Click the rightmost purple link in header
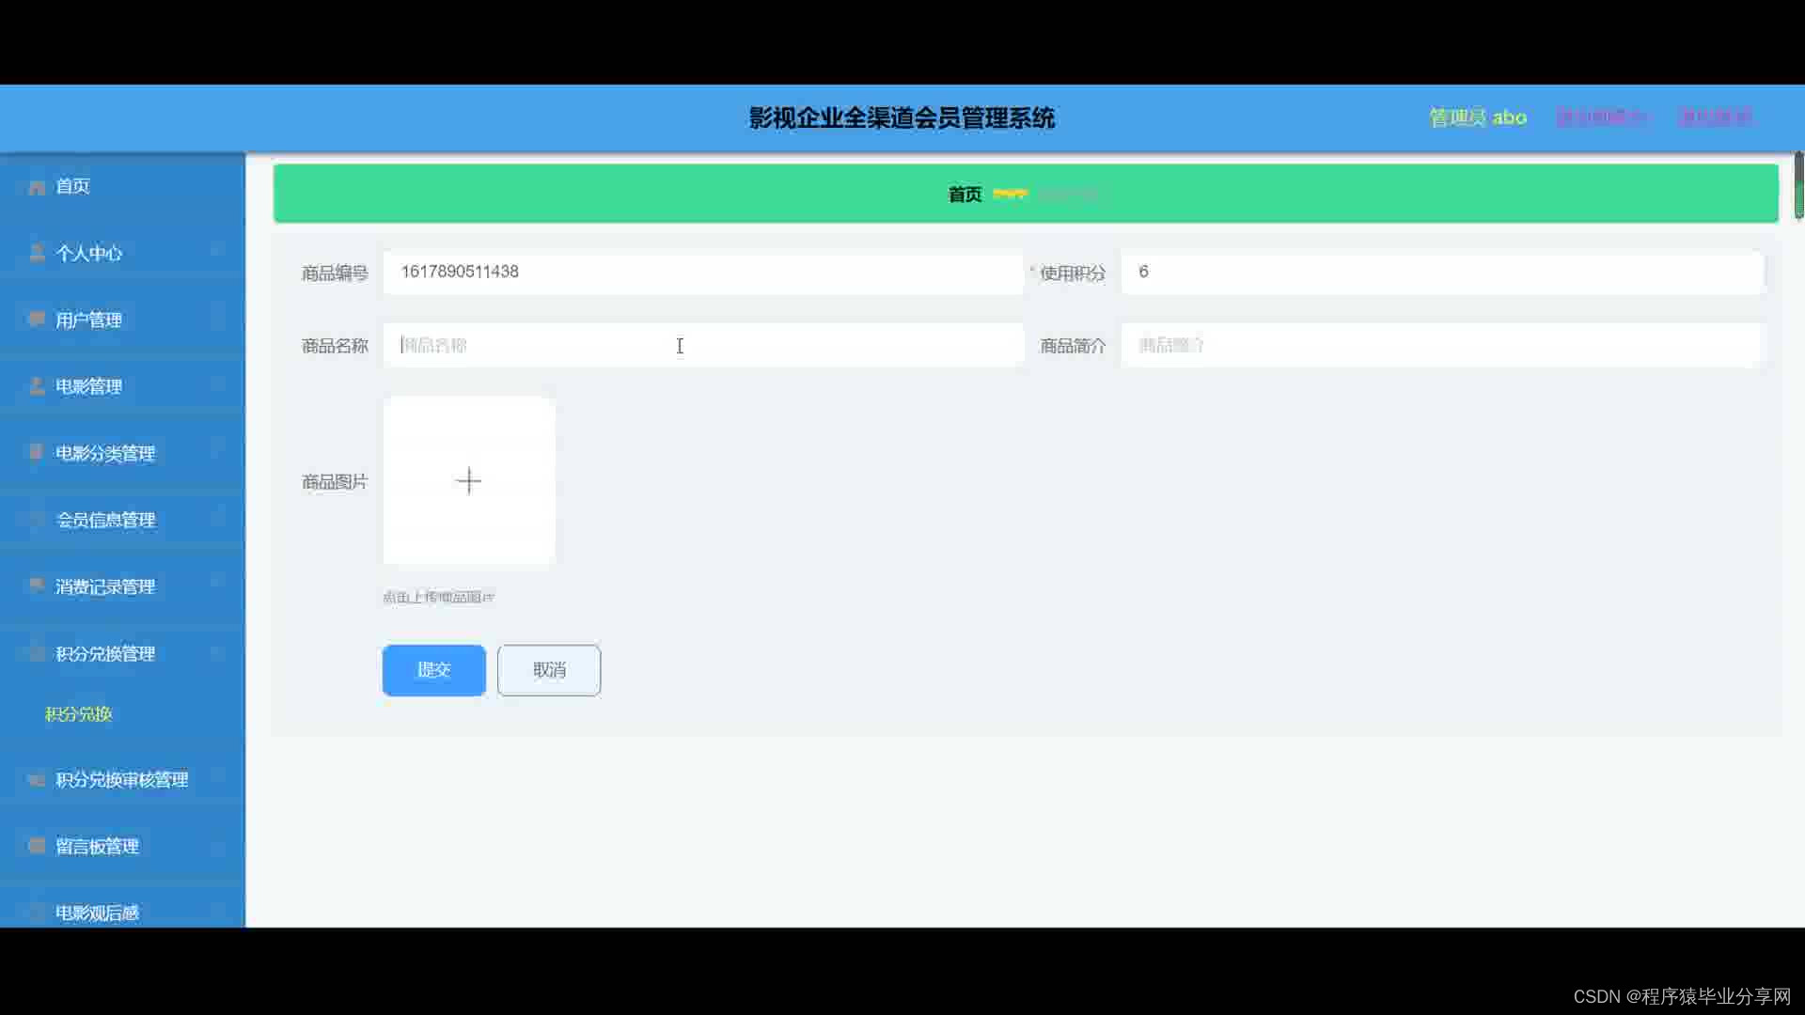Viewport: 1805px width, 1015px height. click(x=1715, y=117)
